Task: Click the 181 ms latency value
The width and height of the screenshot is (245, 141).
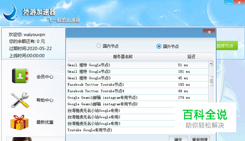Action: [184, 72]
